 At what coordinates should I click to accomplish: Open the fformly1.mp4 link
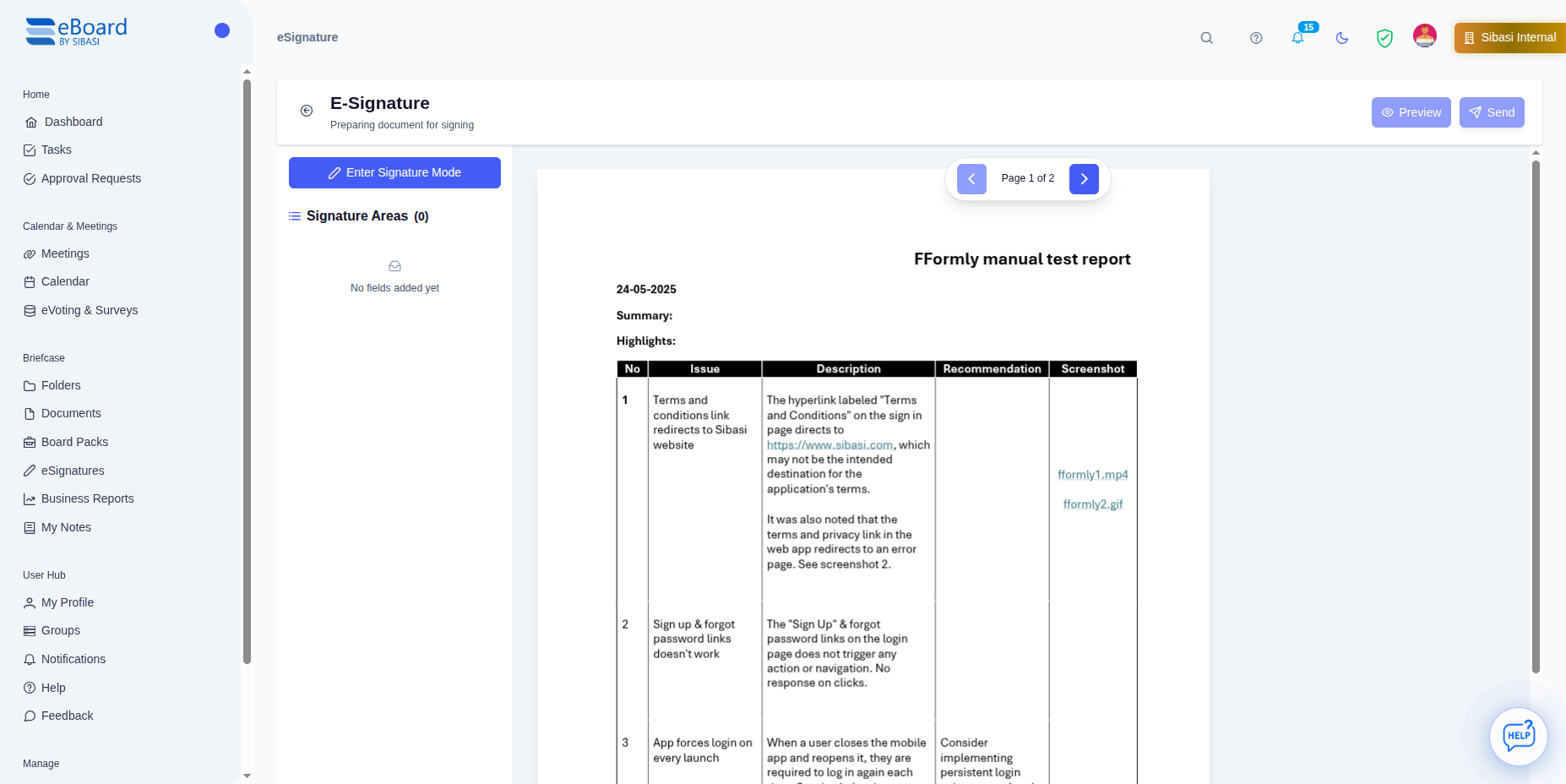coord(1092,475)
